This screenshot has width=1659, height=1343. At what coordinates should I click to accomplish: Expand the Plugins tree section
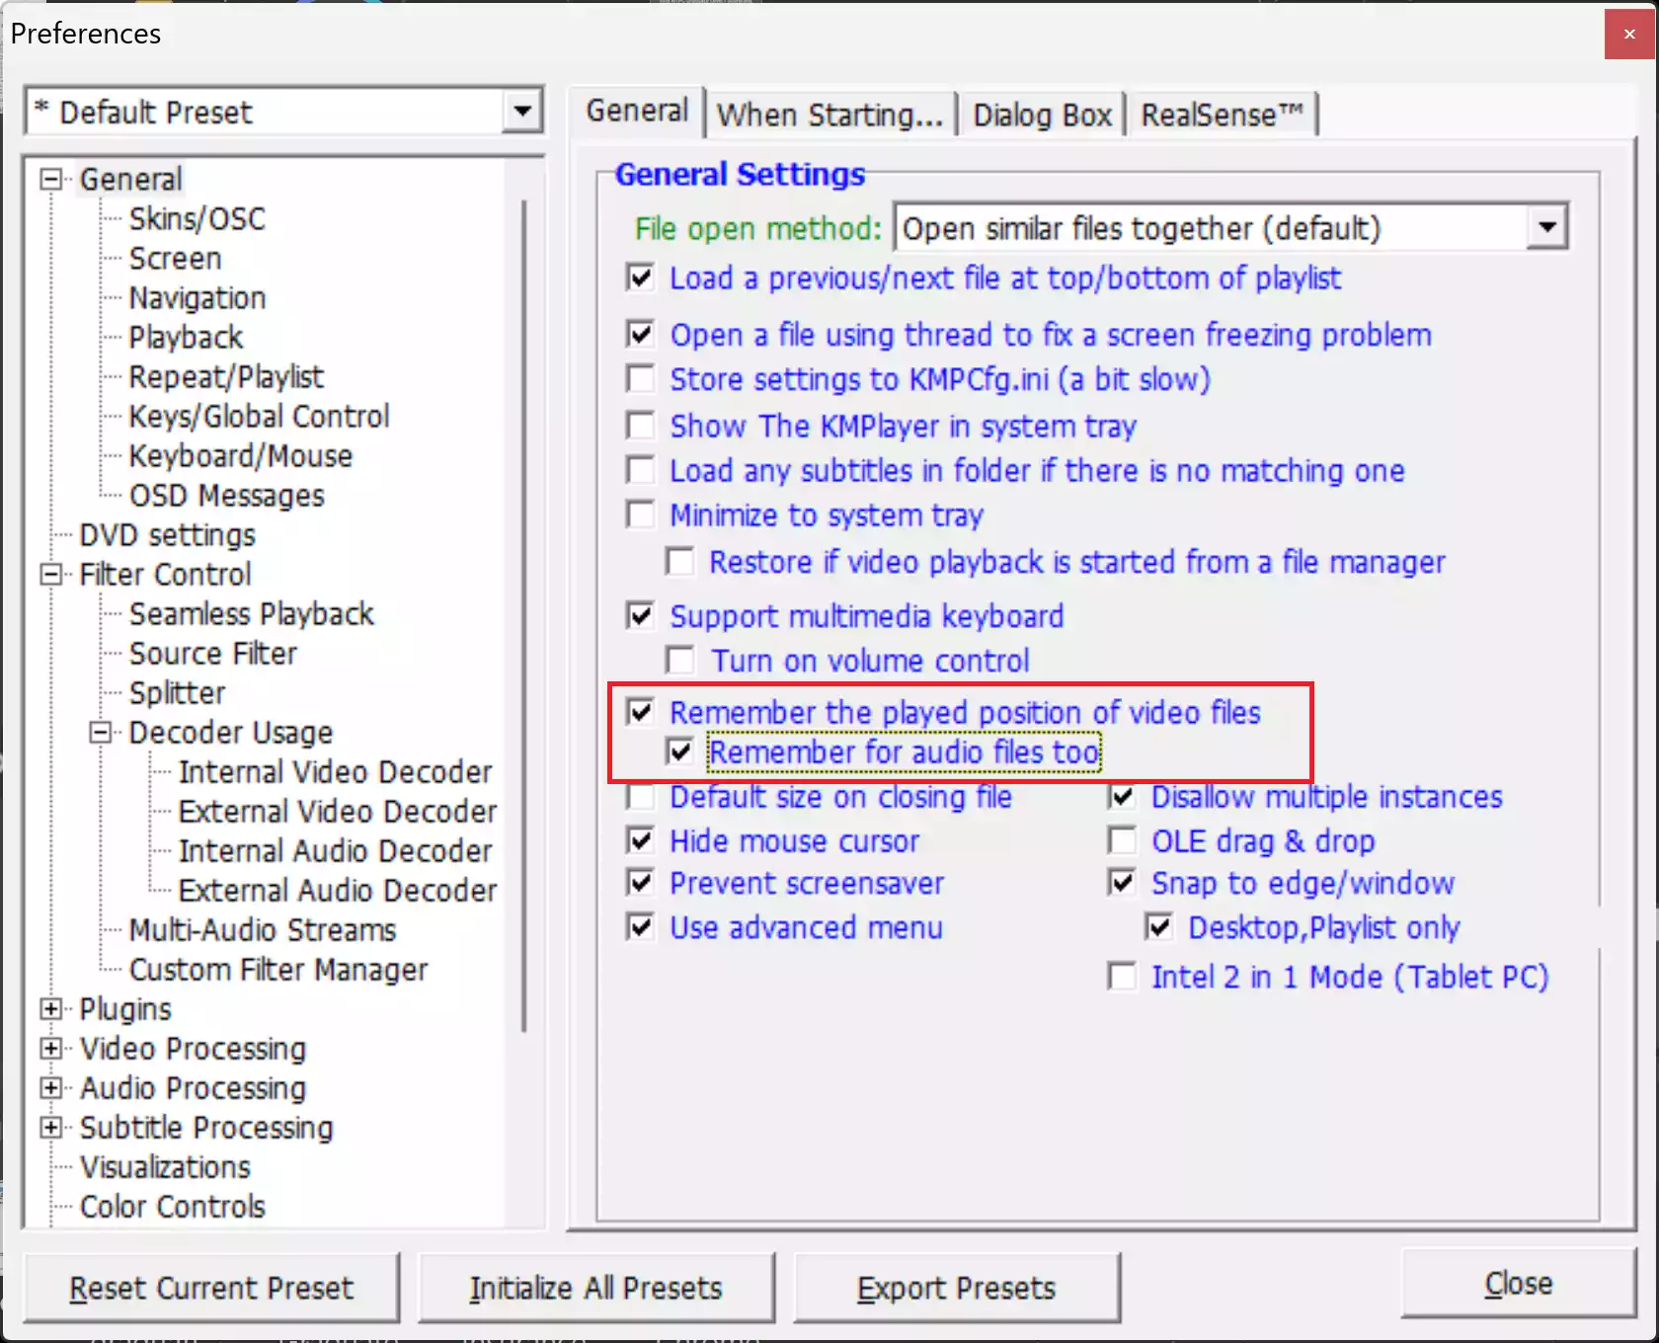click(52, 1008)
